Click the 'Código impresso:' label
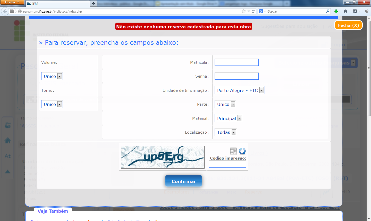 point(228,158)
